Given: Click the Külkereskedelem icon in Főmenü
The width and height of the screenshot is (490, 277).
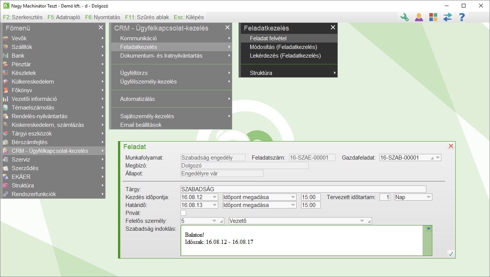Looking at the screenshot, I should [6, 82].
